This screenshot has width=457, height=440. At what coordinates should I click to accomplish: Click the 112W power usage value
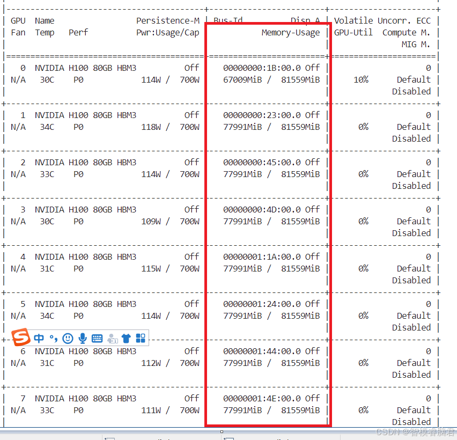coord(151,363)
